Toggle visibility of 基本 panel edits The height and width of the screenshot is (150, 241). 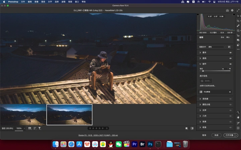click(230, 53)
